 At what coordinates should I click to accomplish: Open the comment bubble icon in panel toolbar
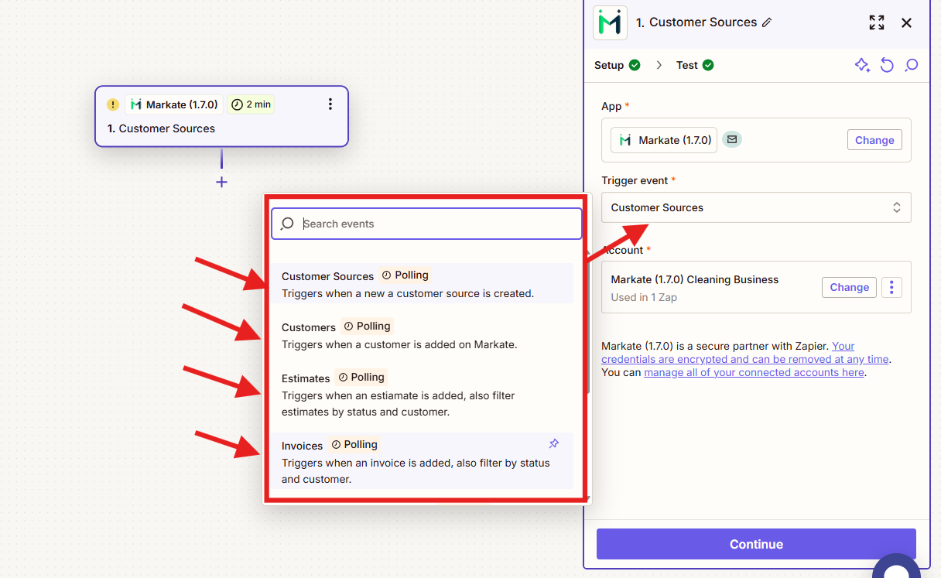click(912, 65)
